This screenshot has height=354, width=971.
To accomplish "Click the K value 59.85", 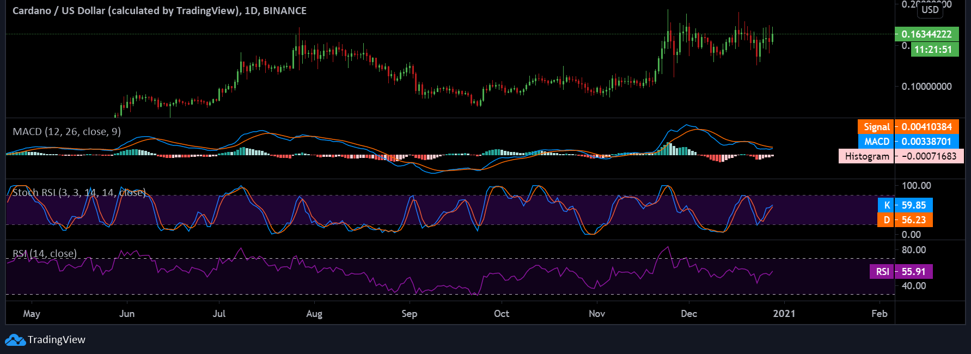I will click(914, 205).
